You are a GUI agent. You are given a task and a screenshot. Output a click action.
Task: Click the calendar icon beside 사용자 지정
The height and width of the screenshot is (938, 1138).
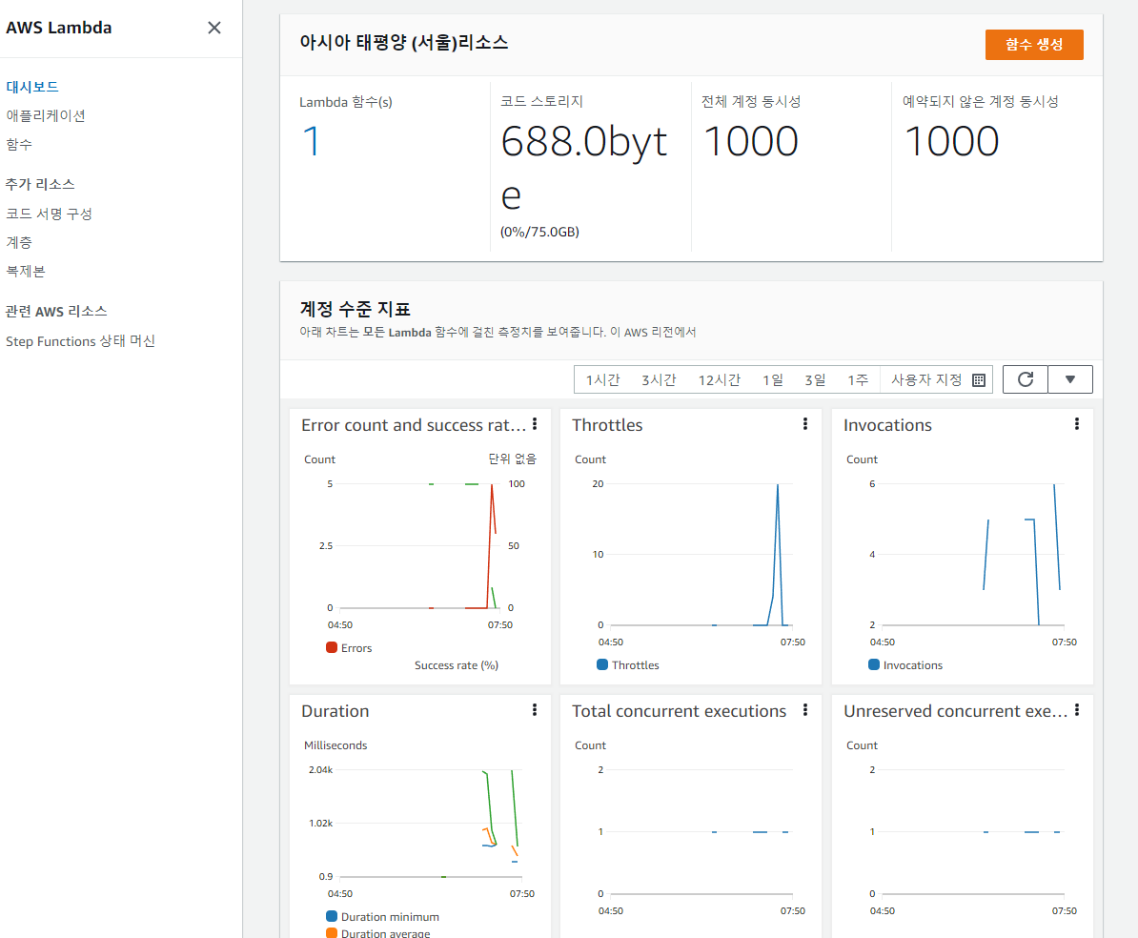978,380
